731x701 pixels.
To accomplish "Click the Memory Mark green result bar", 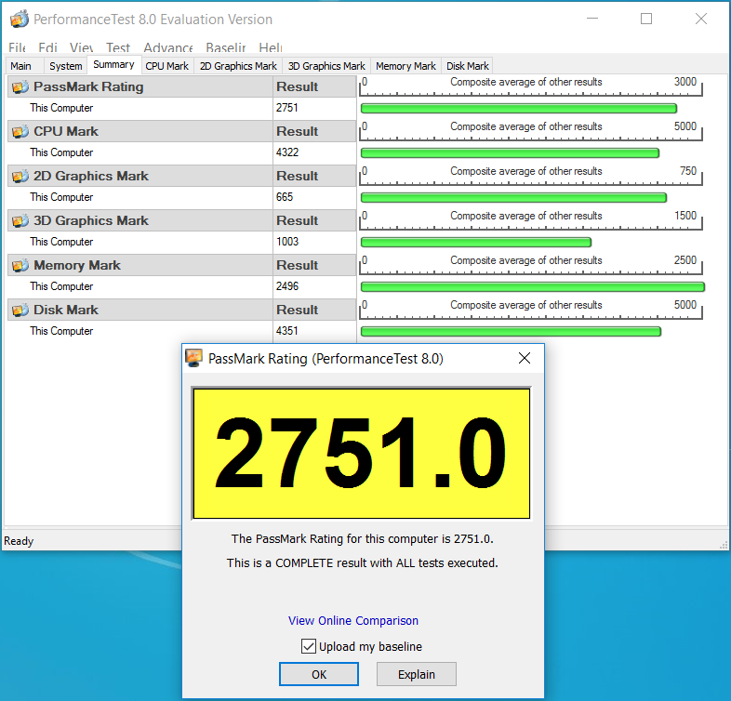I will tap(532, 286).
